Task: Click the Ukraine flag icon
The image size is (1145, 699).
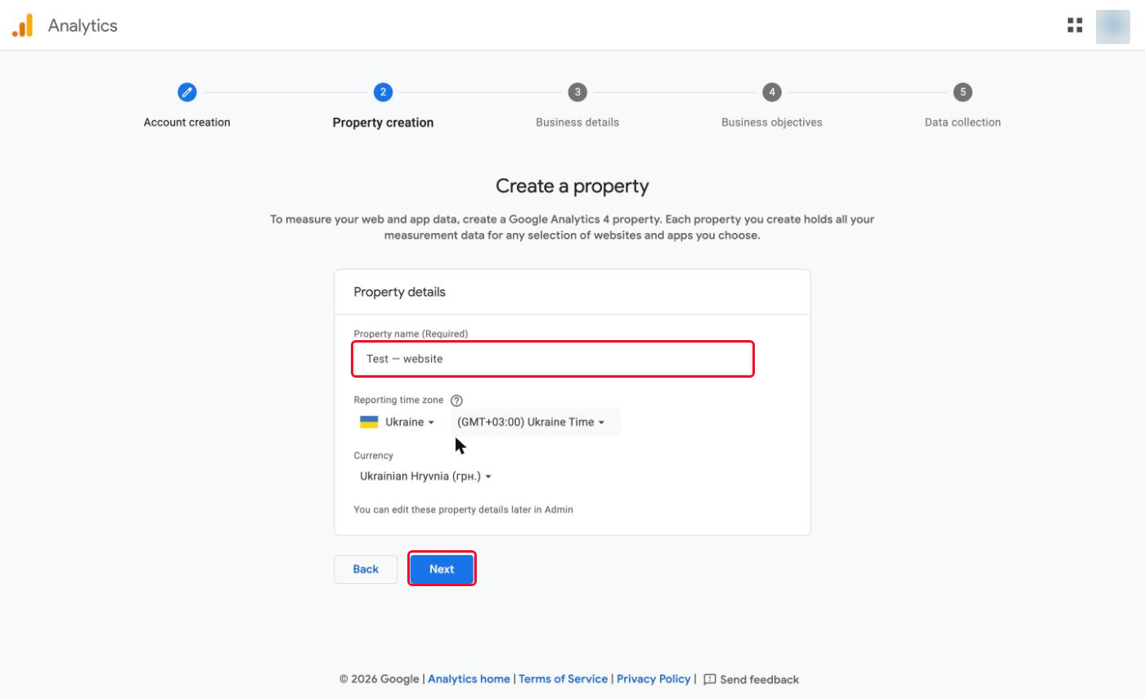Action: (x=369, y=422)
